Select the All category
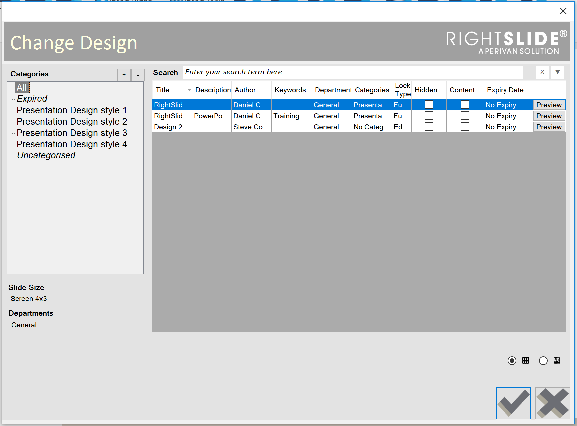577x426 pixels. click(x=22, y=87)
